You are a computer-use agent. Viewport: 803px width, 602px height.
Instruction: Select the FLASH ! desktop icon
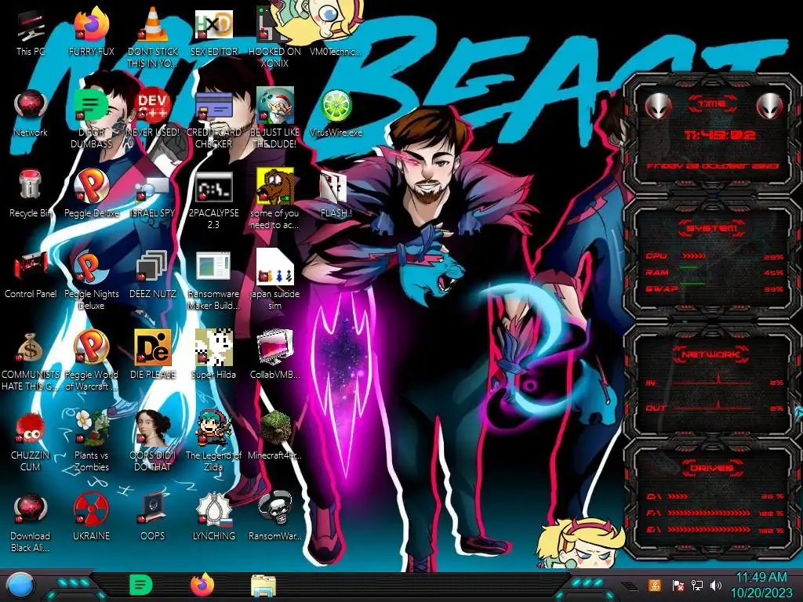coord(336,194)
